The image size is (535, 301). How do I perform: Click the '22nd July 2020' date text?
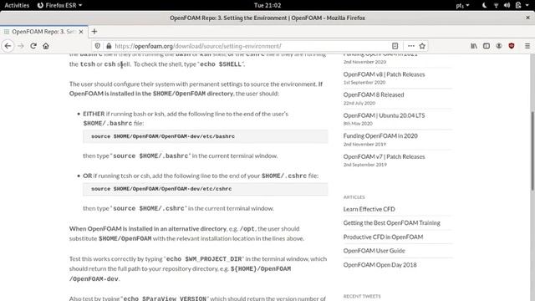[359, 103]
